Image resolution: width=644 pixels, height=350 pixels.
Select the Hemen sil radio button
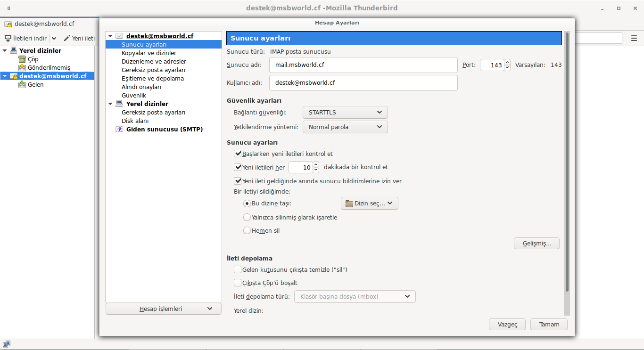[247, 230]
